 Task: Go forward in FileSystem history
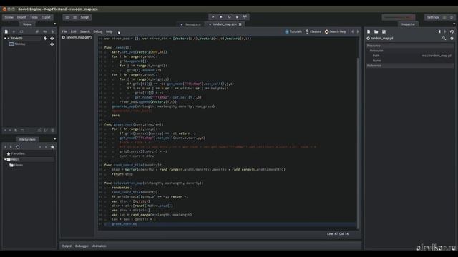click(x=11, y=147)
